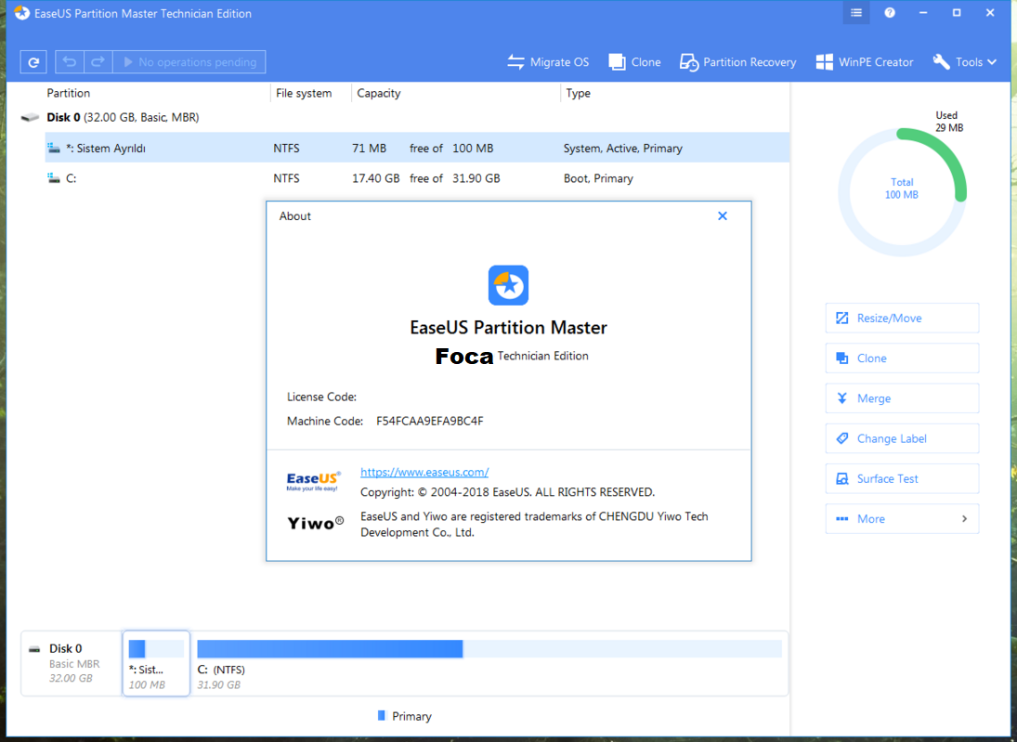
Task: Minimize the EaseUS window
Action: 923,13
